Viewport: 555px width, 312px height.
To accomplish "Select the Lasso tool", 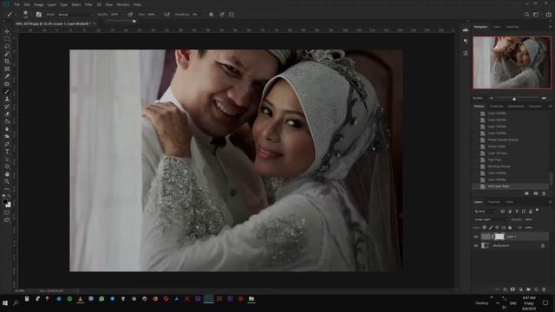I will point(7,46).
